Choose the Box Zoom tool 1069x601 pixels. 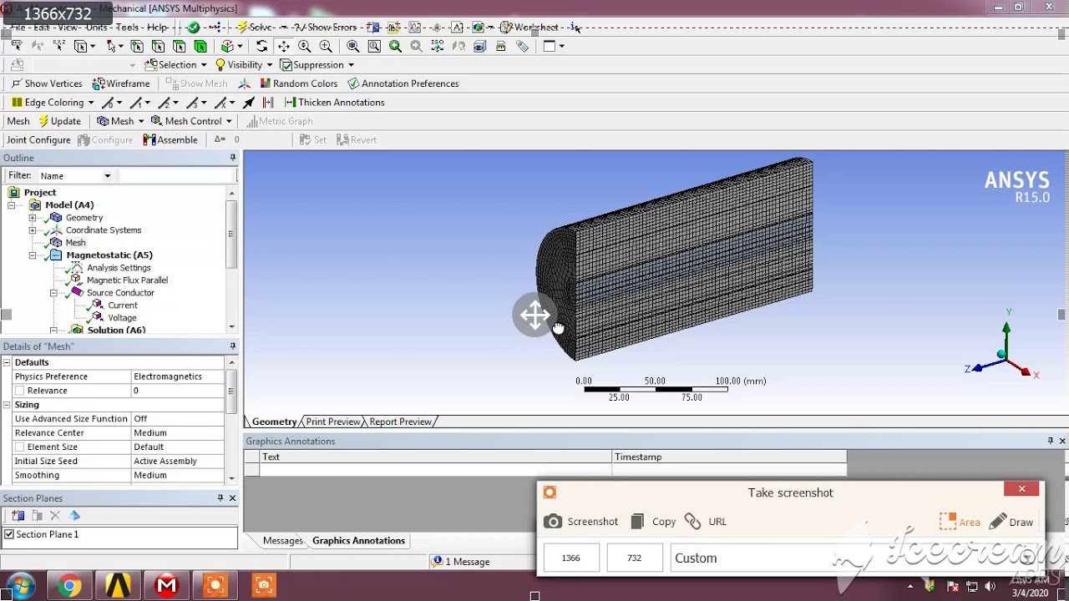pos(326,46)
